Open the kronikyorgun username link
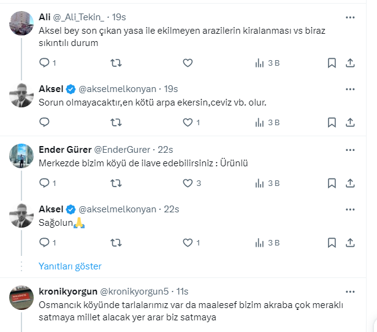Screen dimensions: 377x332 pyautogui.click(x=66, y=290)
